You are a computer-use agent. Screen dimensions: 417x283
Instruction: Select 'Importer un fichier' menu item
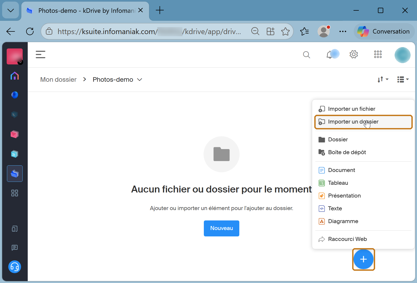363,109
